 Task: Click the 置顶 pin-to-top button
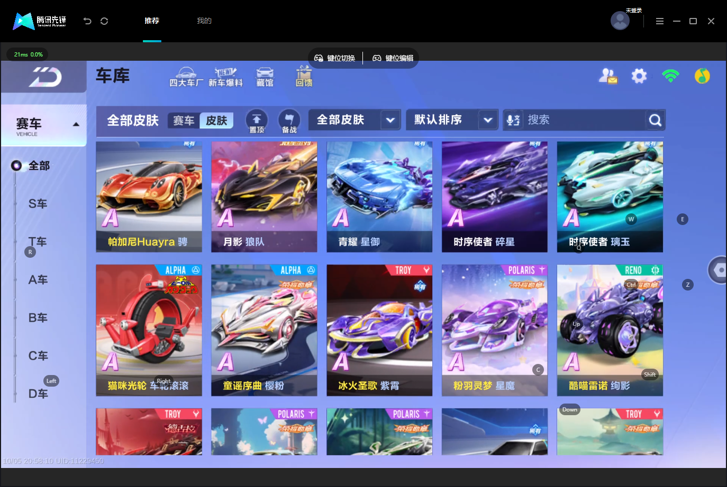pos(257,121)
